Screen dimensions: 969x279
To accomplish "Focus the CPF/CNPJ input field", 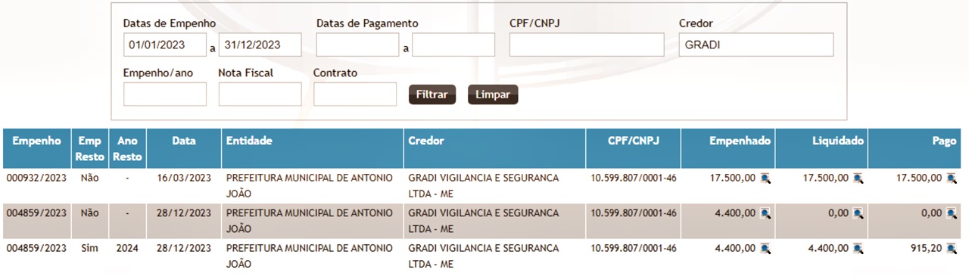I will pos(587,45).
